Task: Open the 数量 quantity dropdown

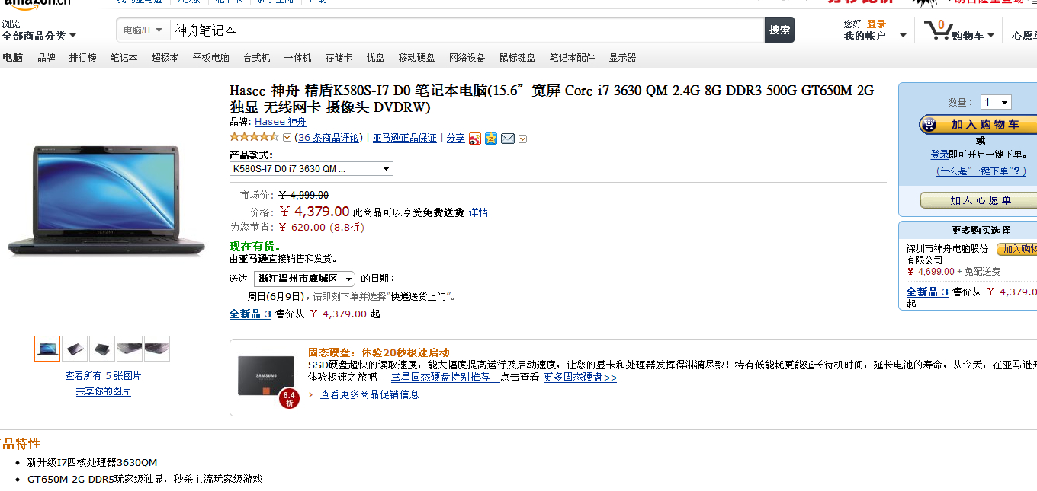Action: [x=996, y=102]
